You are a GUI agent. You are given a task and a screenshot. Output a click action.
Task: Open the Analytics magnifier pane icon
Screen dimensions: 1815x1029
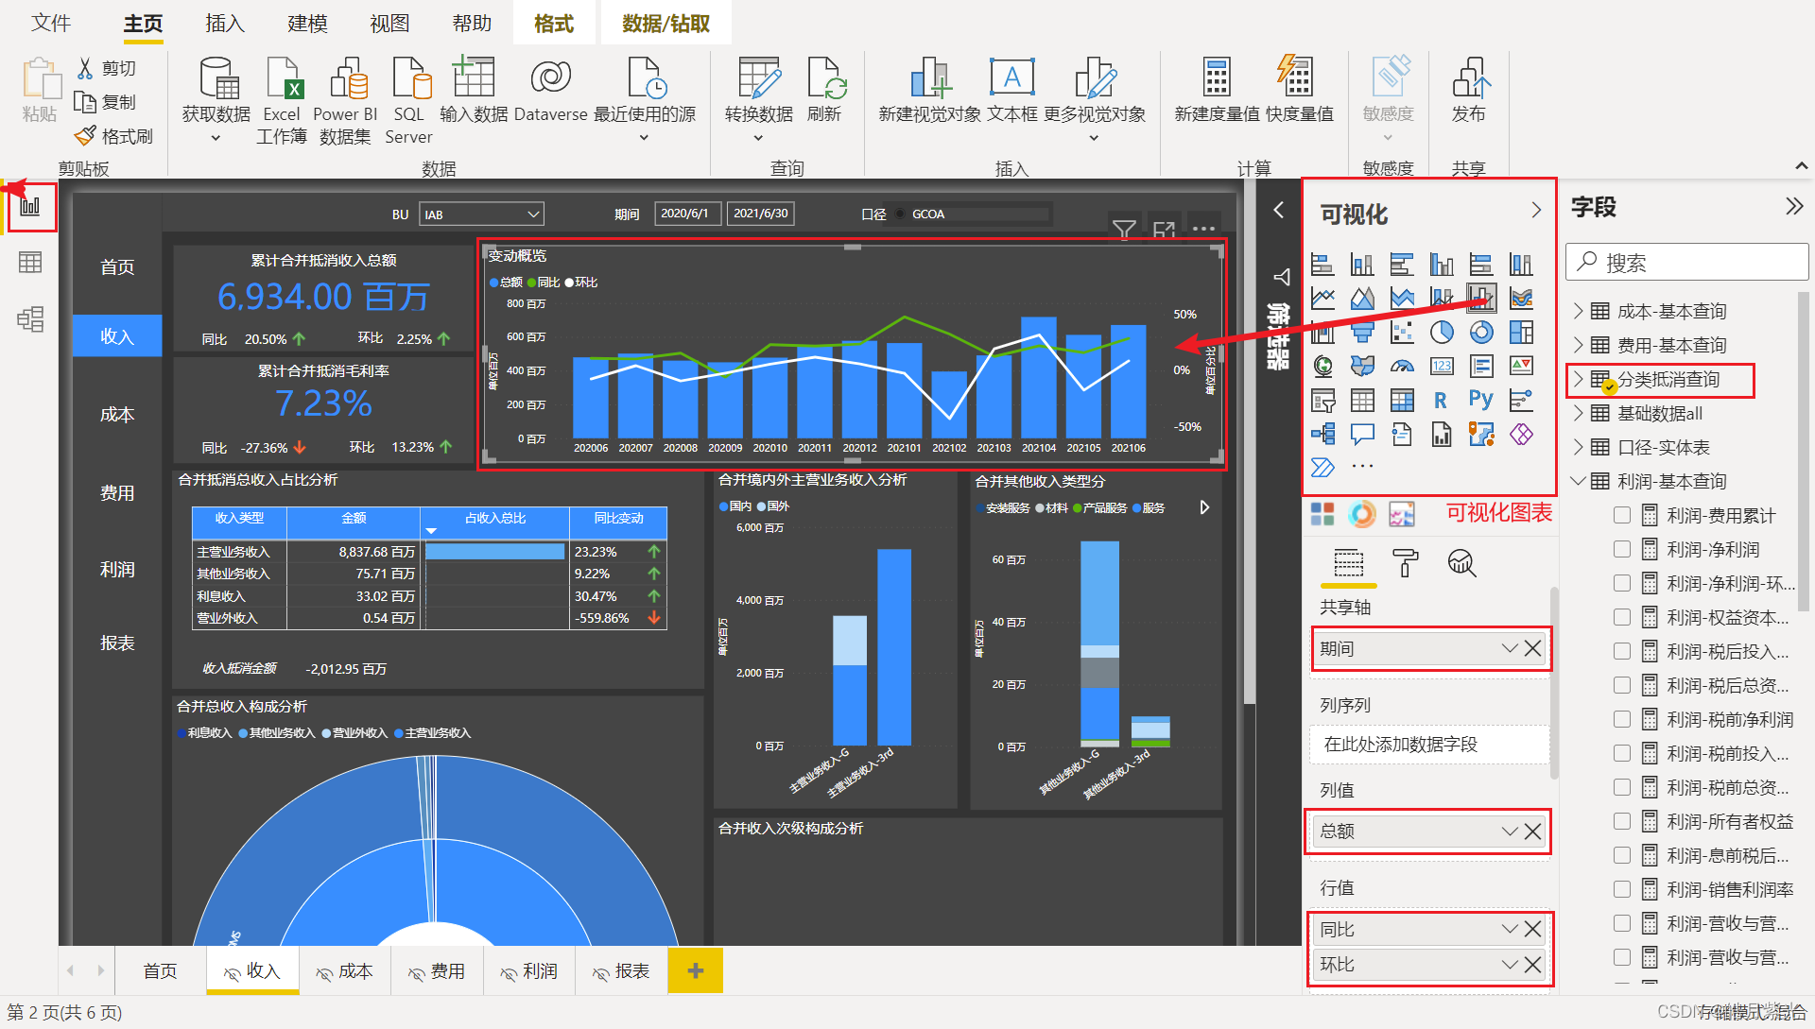tap(1461, 563)
